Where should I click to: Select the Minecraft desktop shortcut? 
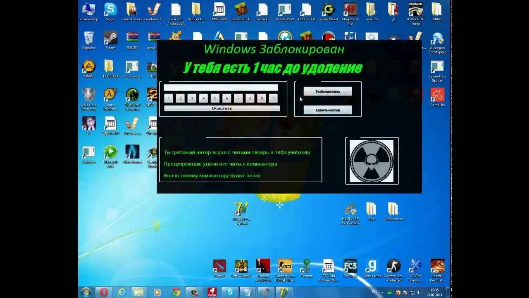click(110, 156)
